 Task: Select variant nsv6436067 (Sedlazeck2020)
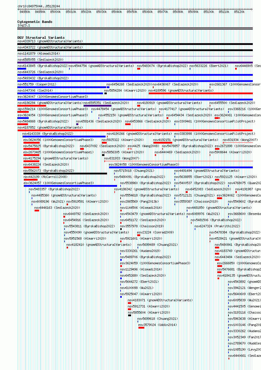(175, 84)
